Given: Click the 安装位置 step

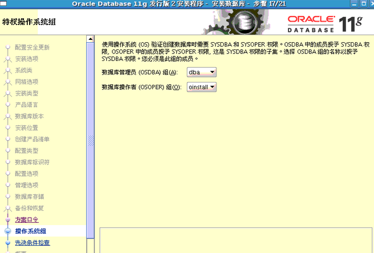Looking at the screenshot, I should pos(27,128).
